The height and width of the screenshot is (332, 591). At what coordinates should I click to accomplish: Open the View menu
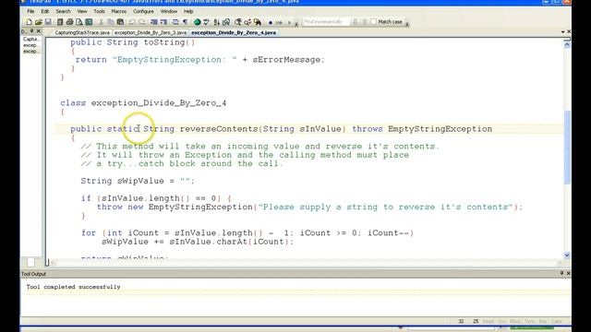pos(82,11)
